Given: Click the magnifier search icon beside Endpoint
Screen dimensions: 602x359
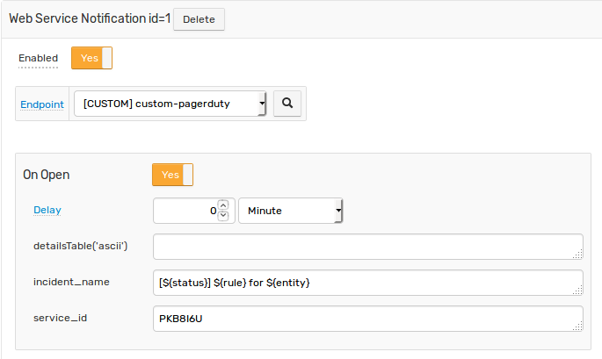Looking at the screenshot, I should 287,104.
